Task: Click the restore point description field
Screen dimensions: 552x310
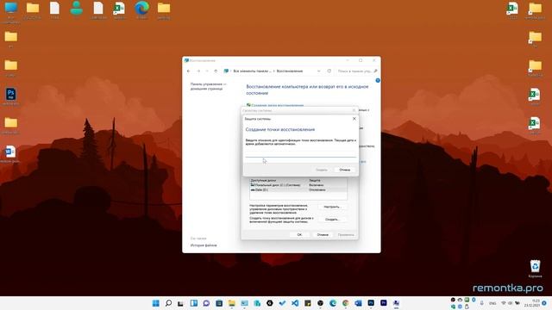Action: point(301,153)
